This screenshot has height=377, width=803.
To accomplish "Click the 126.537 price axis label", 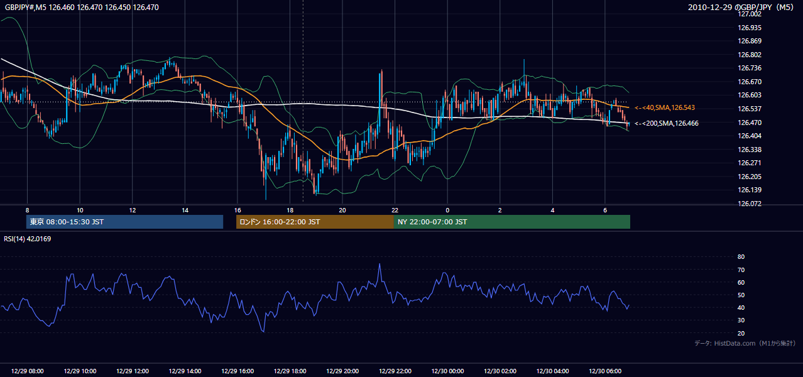I will [749, 109].
